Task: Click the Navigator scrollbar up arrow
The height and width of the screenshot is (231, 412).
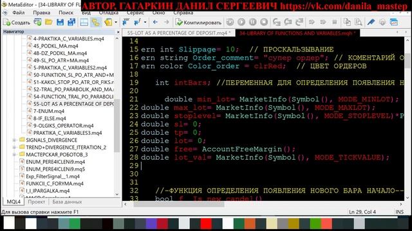Action: click(x=117, y=38)
